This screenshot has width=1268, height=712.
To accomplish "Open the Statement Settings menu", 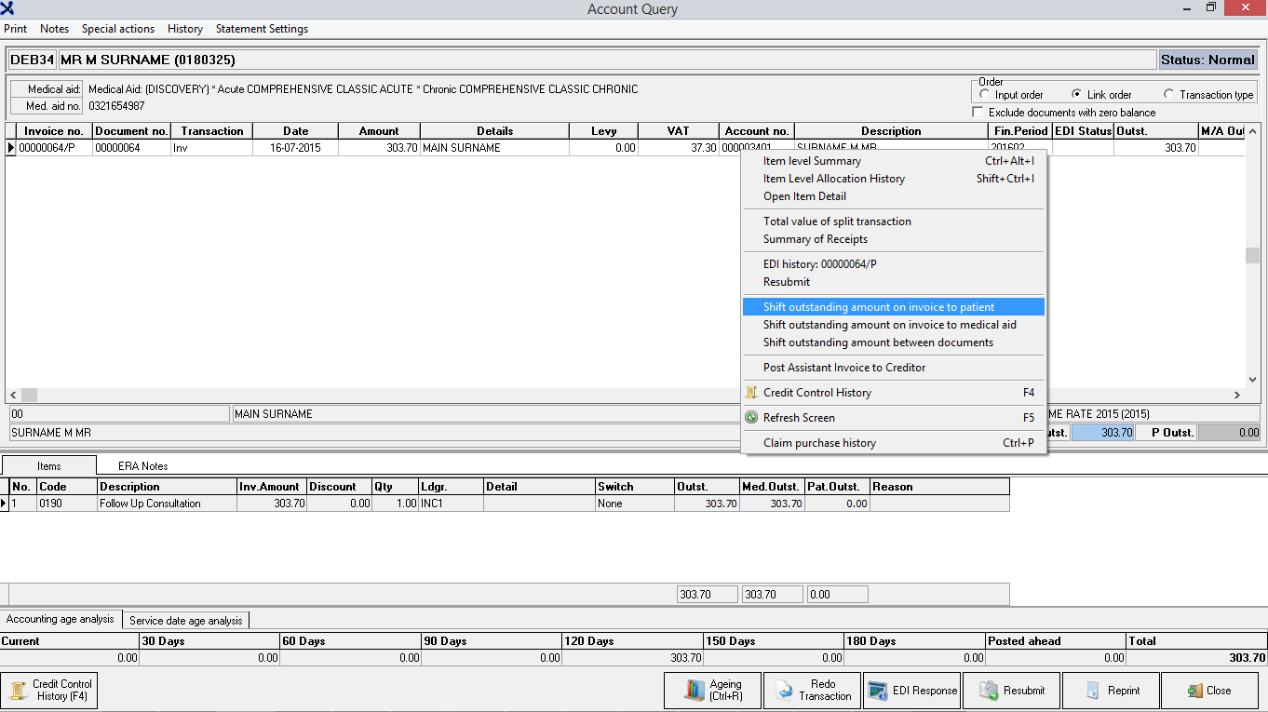I will pyautogui.click(x=262, y=29).
